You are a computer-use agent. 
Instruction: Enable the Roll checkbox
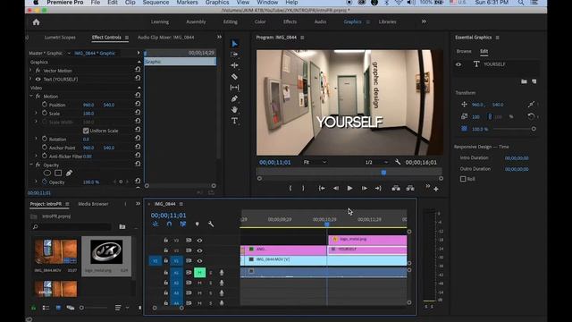coord(463,179)
